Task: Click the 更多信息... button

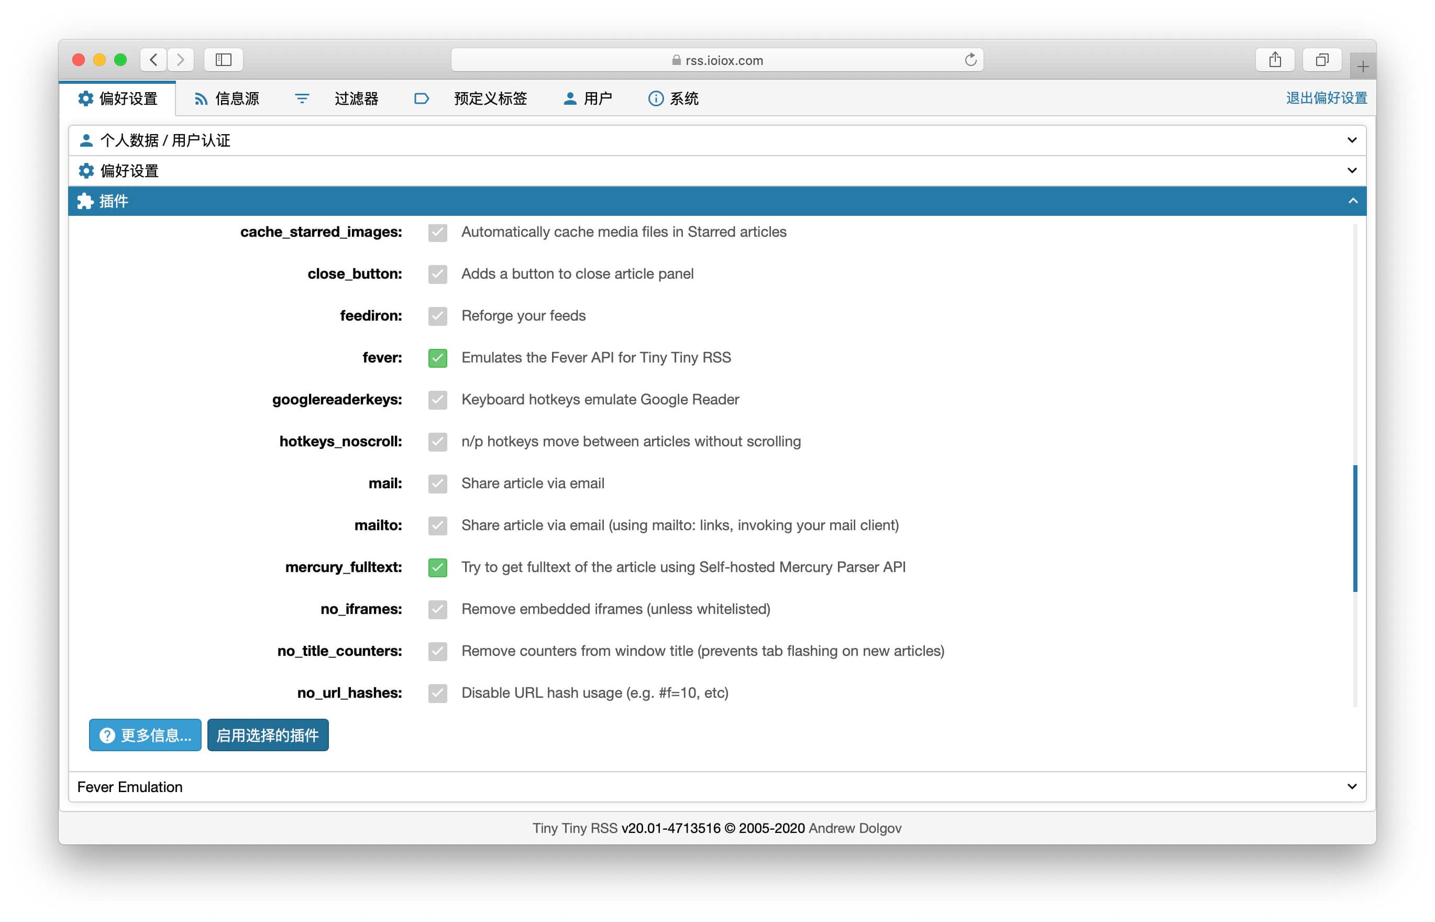Action: [146, 735]
